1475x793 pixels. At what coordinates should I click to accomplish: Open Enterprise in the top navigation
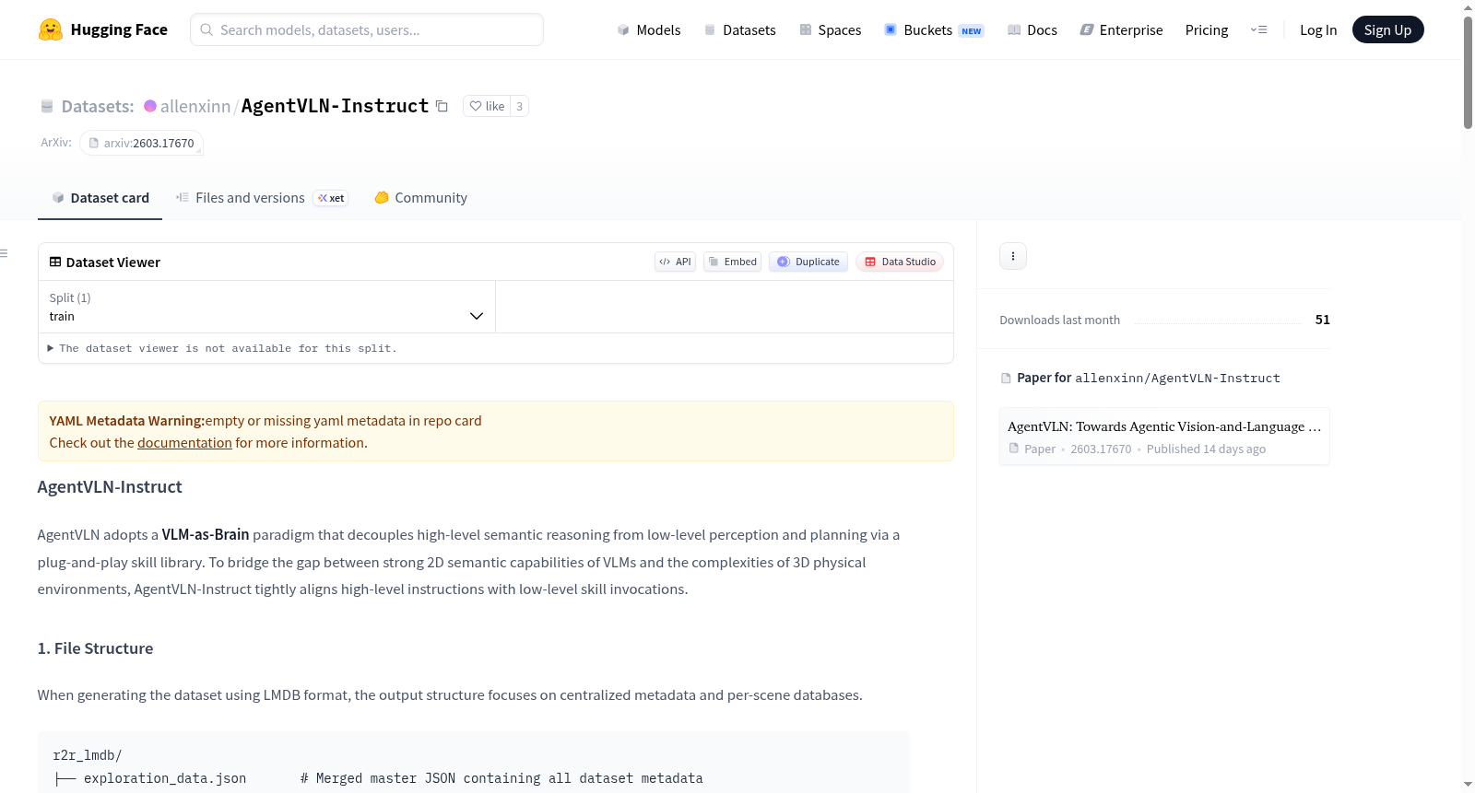pyautogui.click(x=1121, y=29)
